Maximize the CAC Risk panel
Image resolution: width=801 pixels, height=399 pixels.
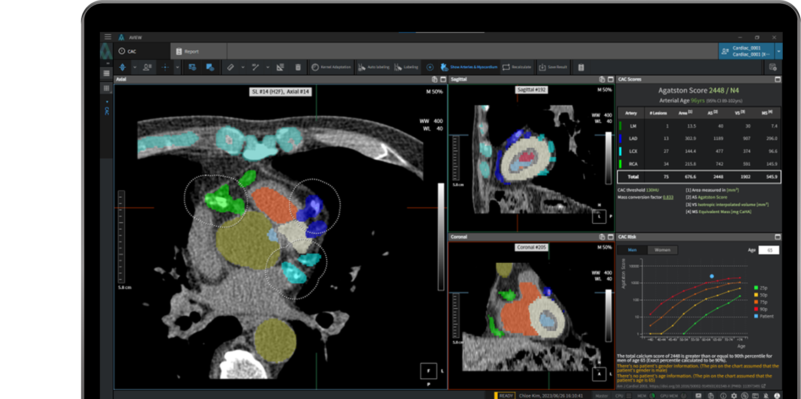tap(778, 237)
